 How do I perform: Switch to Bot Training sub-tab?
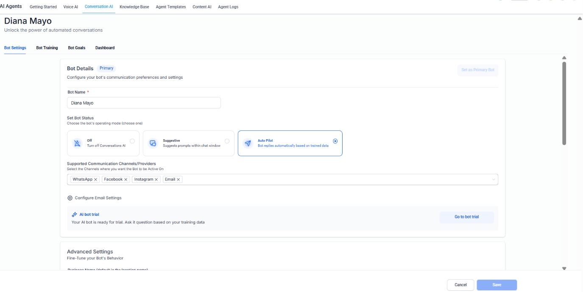click(x=47, y=48)
